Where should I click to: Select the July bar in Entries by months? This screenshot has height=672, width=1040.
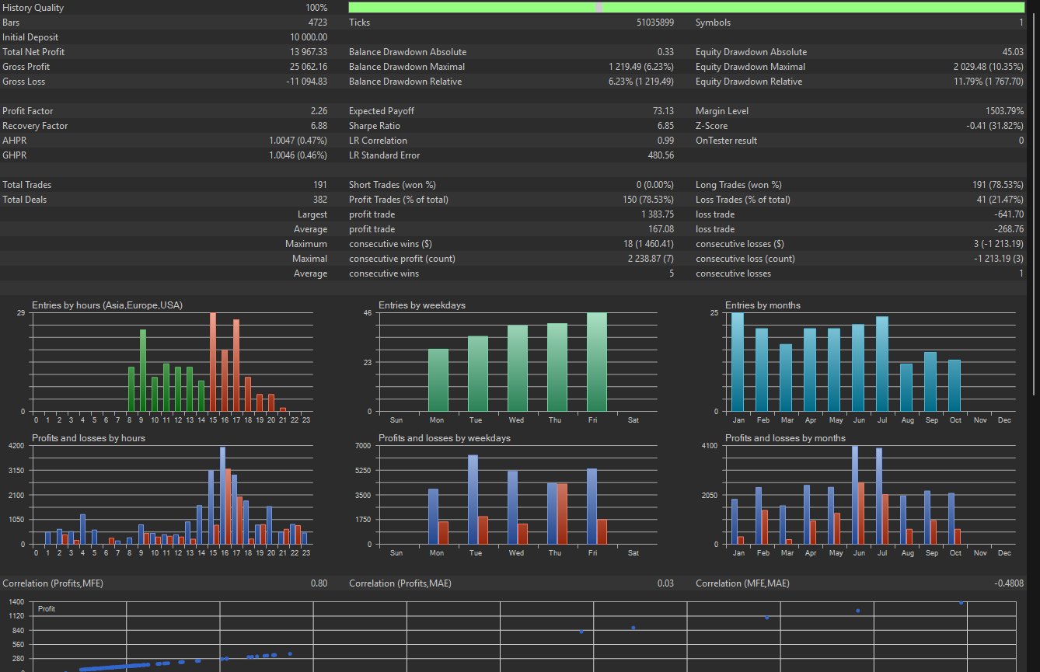point(881,364)
